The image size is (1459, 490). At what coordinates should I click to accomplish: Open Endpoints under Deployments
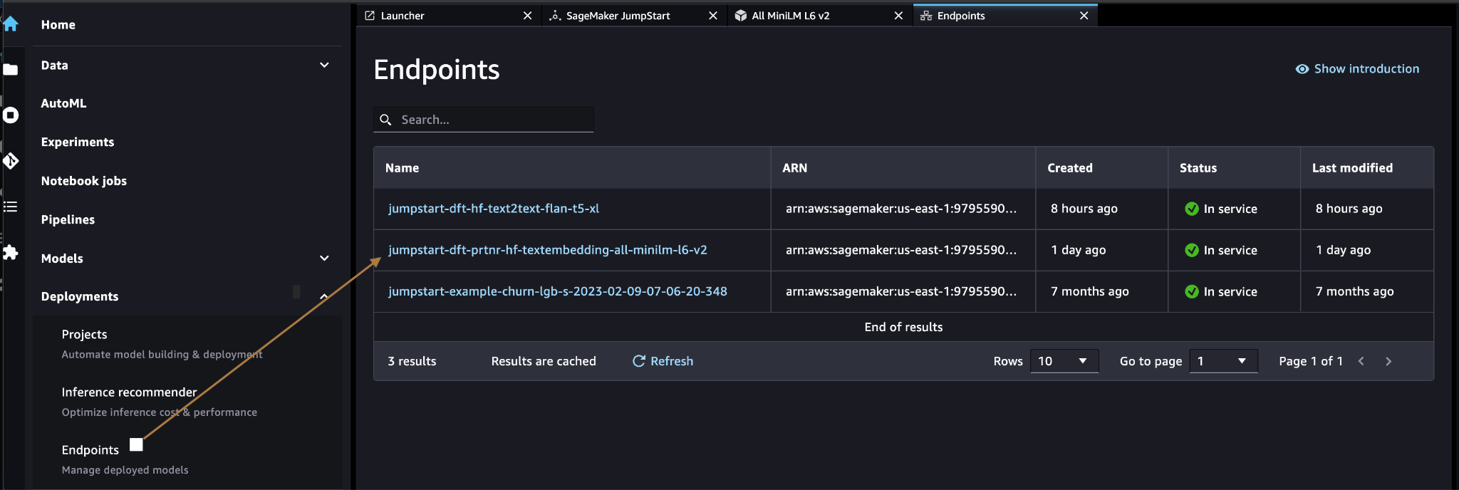[90, 449]
